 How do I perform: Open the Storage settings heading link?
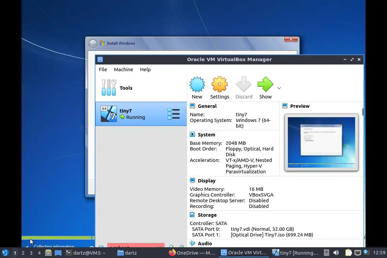pos(207,215)
